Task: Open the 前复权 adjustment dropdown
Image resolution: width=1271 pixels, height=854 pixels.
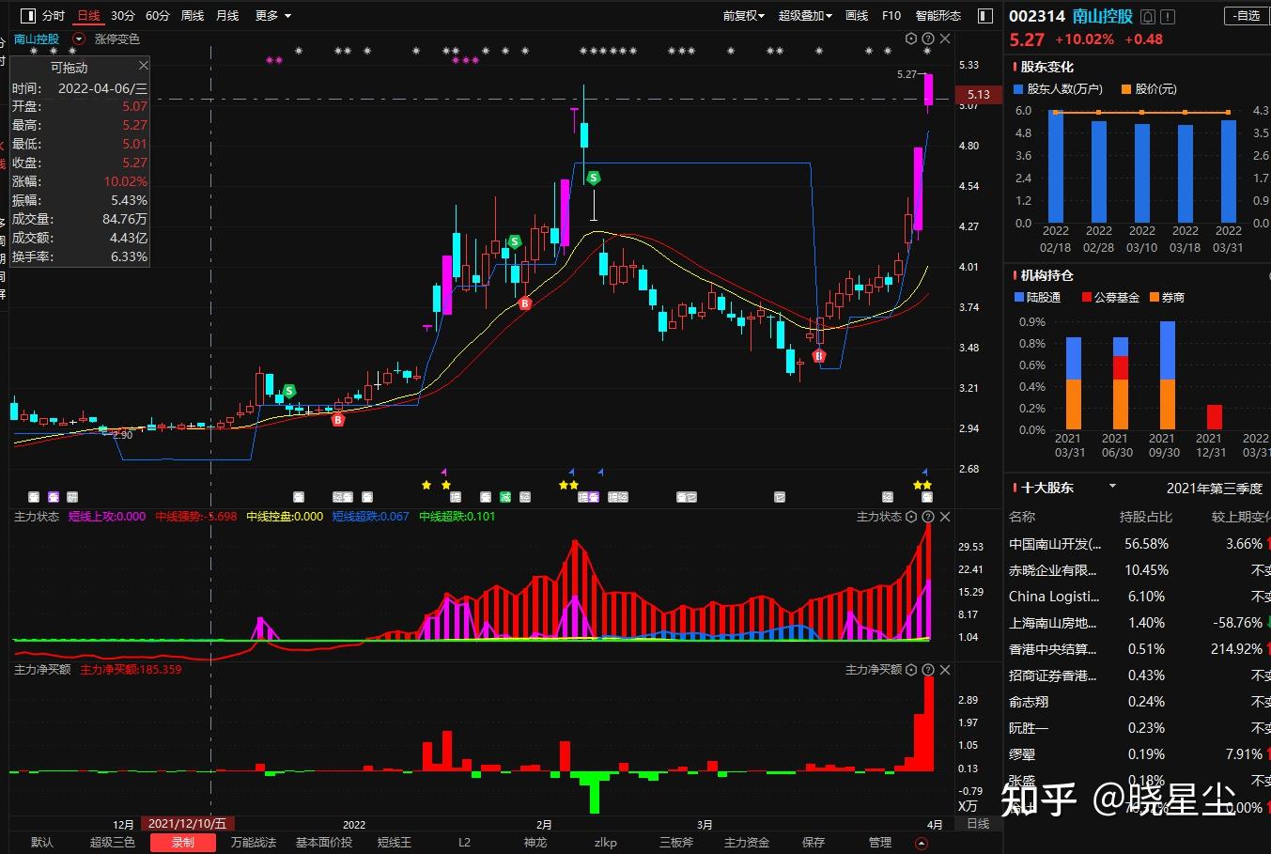Action: 744,16
